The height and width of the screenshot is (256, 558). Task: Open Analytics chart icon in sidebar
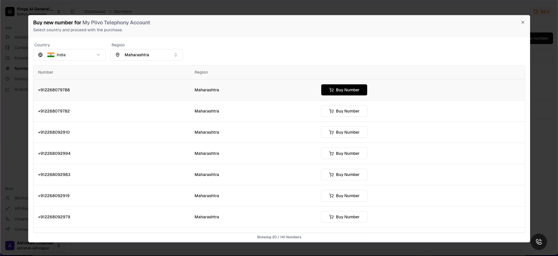pyautogui.click(x=8, y=89)
